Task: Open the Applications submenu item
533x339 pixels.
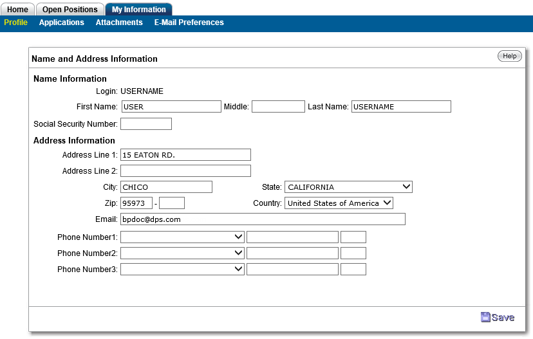Action: click(61, 23)
